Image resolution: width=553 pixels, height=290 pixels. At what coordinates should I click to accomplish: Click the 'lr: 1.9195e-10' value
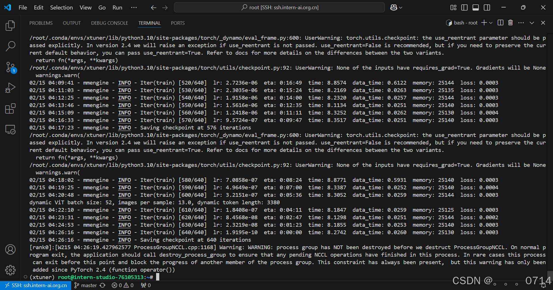[x=235, y=232]
